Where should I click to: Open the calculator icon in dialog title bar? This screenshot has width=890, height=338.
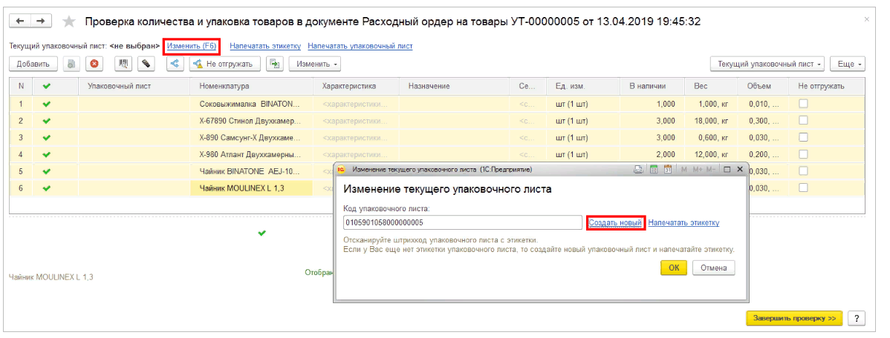tap(654, 170)
